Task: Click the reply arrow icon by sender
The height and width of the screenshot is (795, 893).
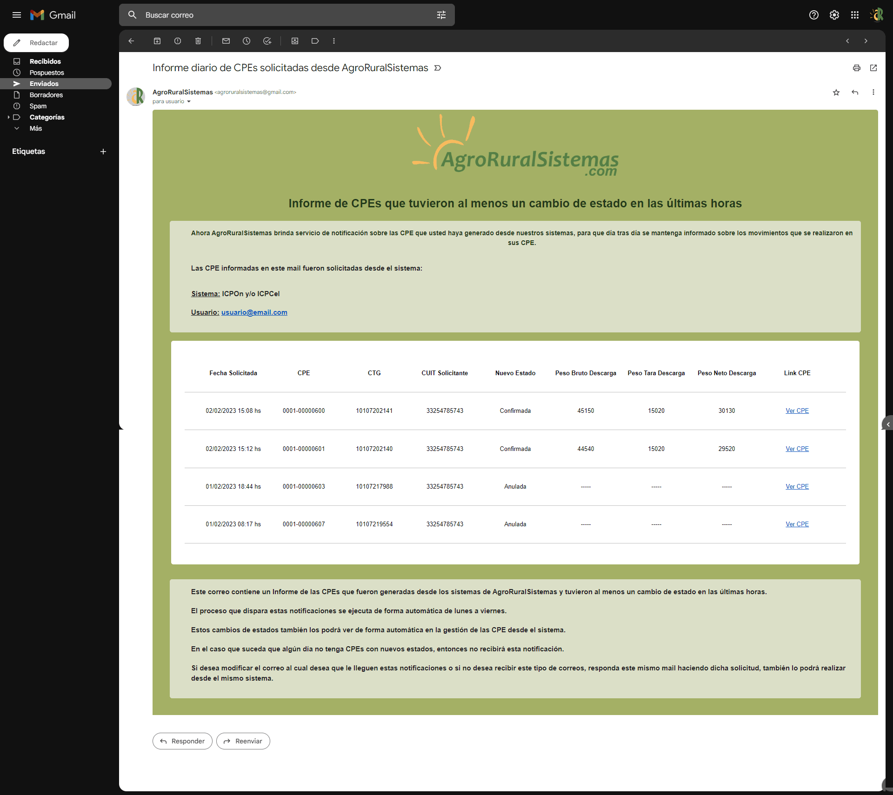Action: pyautogui.click(x=855, y=92)
